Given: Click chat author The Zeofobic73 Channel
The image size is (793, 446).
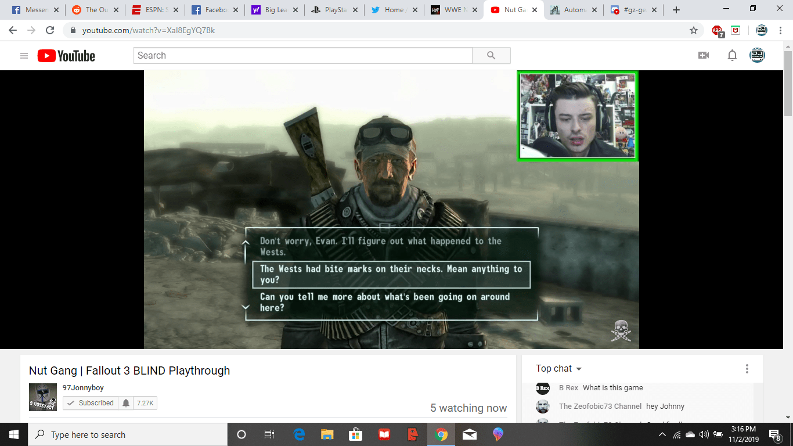Looking at the screenshot, I should click(600, 407).
